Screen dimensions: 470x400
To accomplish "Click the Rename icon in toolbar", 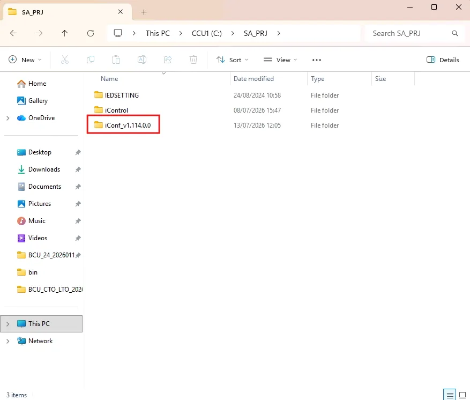I will [x=142, y=60].
